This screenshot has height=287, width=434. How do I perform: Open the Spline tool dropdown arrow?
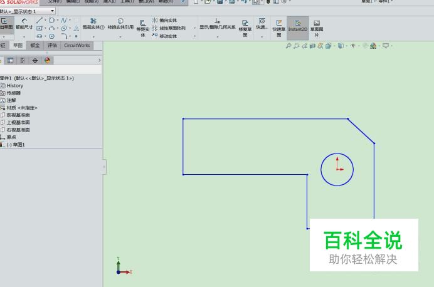[70, 20]
